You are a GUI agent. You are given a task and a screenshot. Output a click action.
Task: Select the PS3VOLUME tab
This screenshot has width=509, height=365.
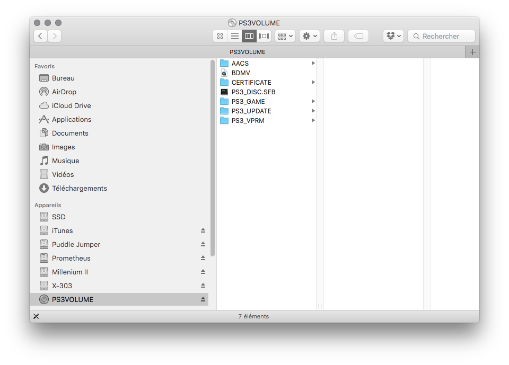pyautogui.click(x=248, y=52)
